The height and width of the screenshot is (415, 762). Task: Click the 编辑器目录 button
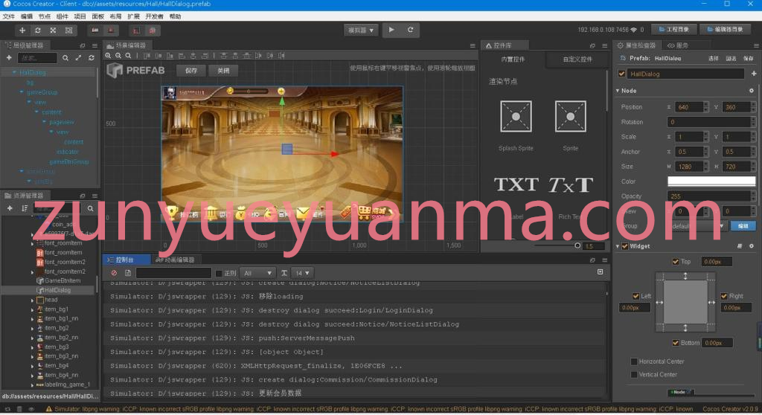click(725, 30)
